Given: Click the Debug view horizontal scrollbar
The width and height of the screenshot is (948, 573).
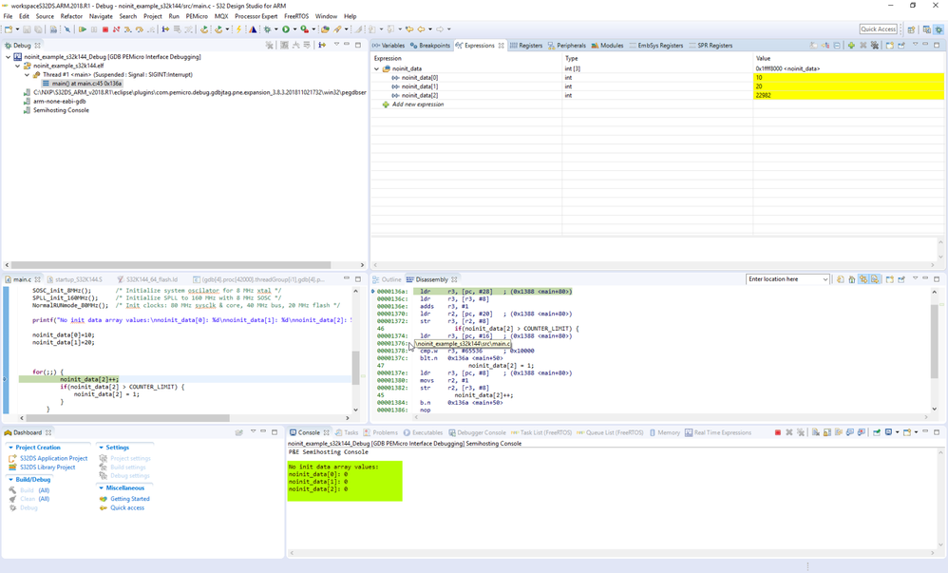Looking at the screenshot, I should [x=171, y=265].
